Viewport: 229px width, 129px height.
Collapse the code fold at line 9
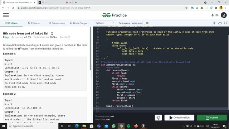click(x=99, y=40)
